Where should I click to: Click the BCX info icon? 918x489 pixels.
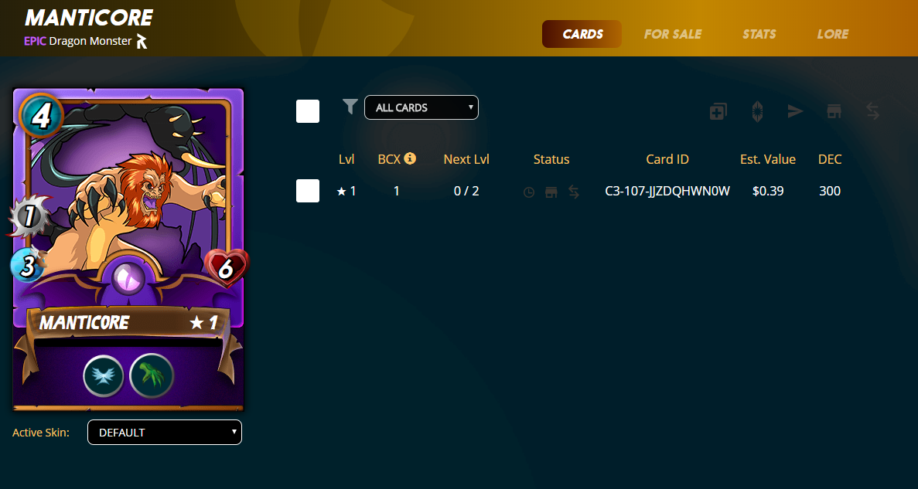pos(410,158)
